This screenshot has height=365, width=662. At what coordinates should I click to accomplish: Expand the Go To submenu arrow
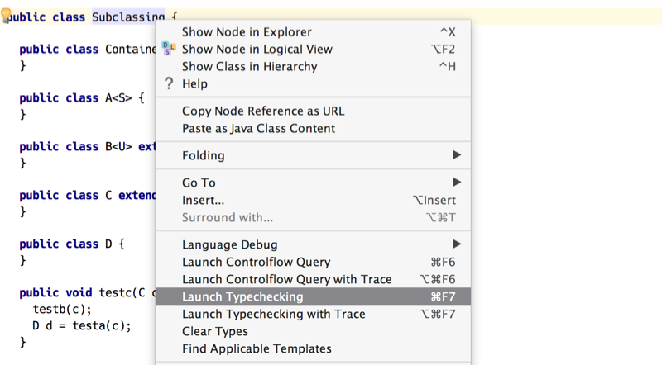(x=457, y=182)
